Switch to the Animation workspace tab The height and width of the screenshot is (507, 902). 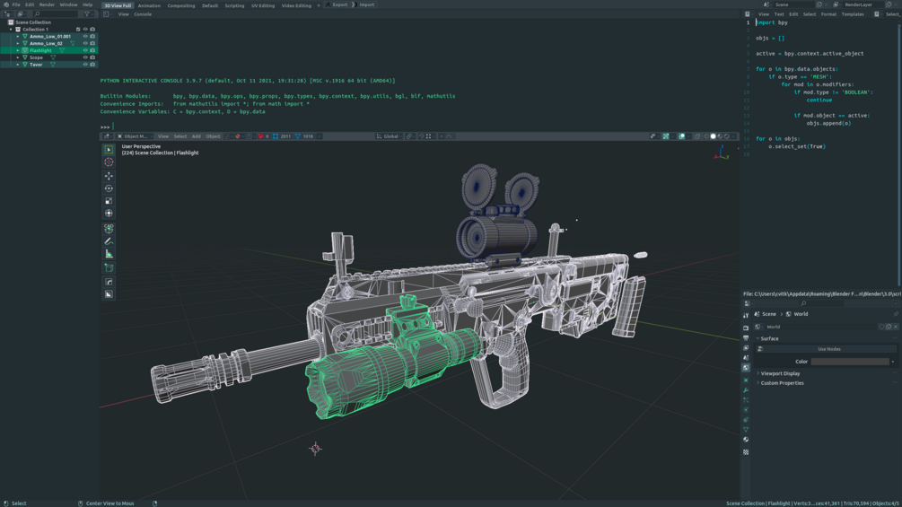tap(149, 5)
